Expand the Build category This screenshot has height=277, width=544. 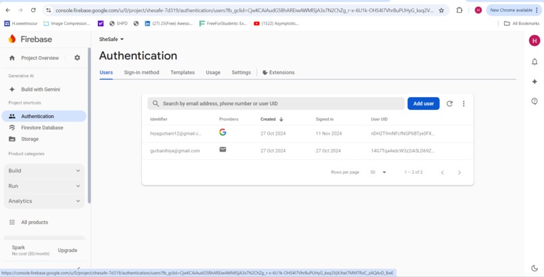click(x=44, y=171)
